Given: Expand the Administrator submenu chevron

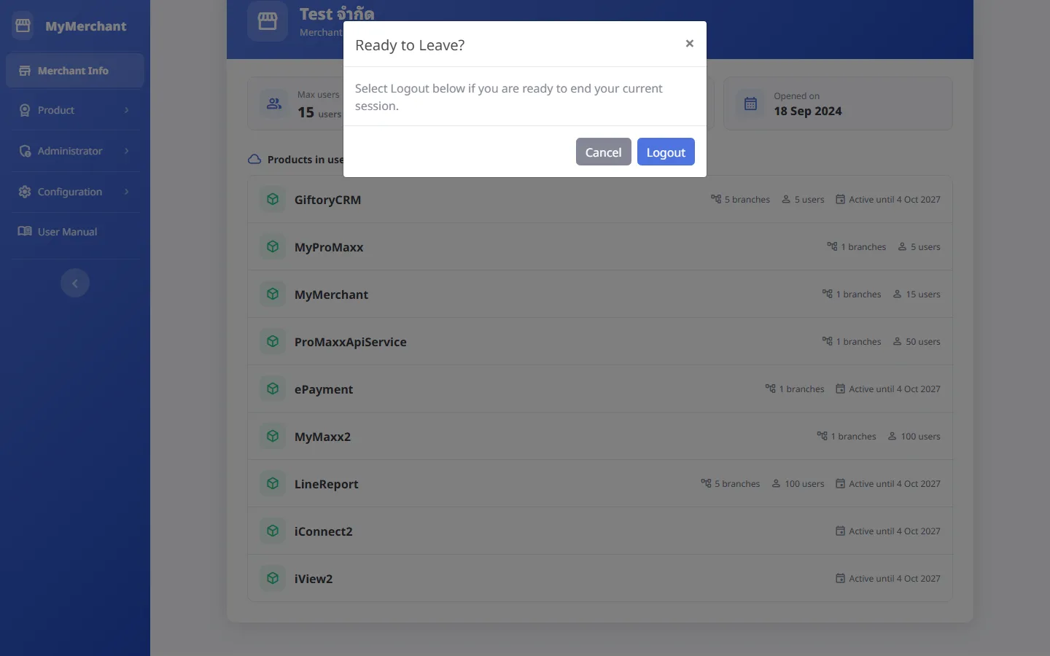Looking at the screenshot, I should [127, 151].
